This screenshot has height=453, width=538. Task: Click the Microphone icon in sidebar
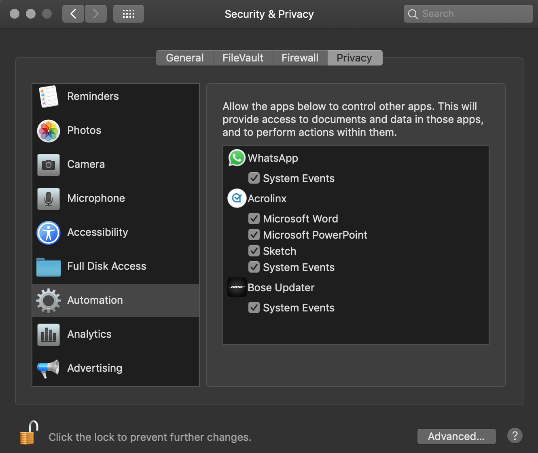click(x=49, y=199)
